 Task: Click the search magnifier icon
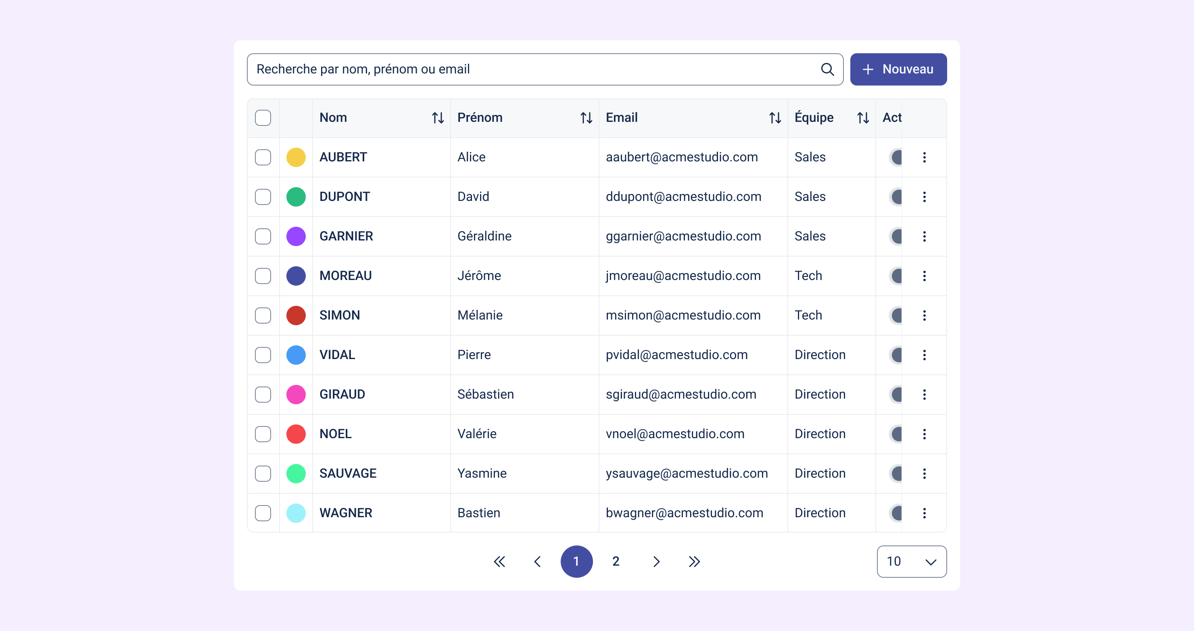pyautogui.click(x=827, y=69)
